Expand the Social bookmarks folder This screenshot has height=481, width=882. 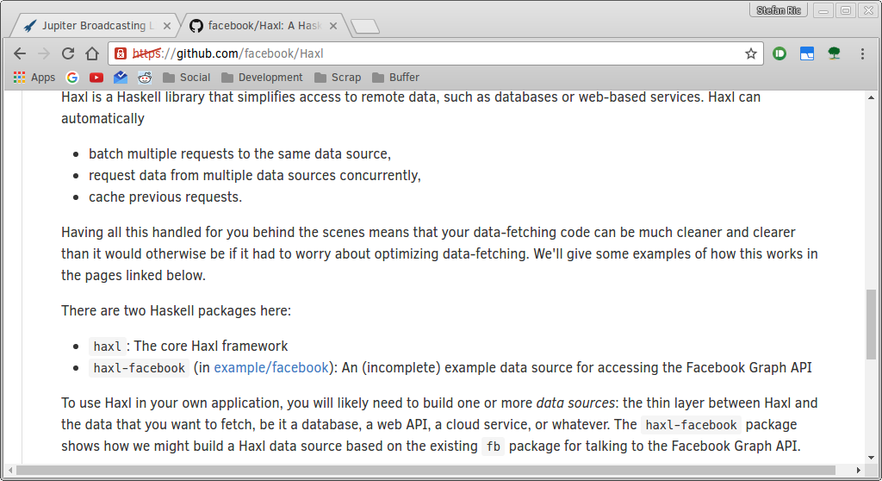pyautogui.click(x=186, y=78)
